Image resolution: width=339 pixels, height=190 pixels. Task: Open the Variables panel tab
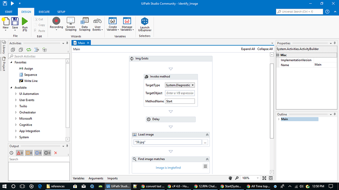pyautogui.click(x=79, y=178)
